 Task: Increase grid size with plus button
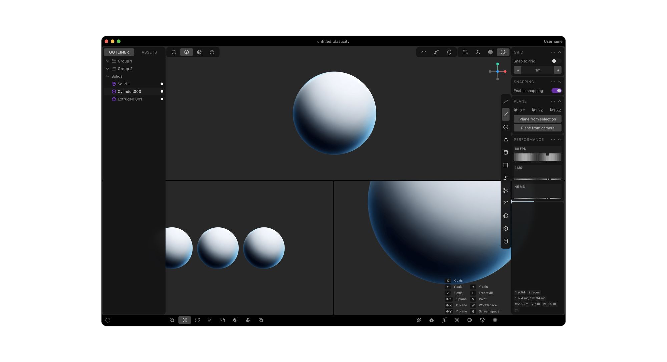558,70
